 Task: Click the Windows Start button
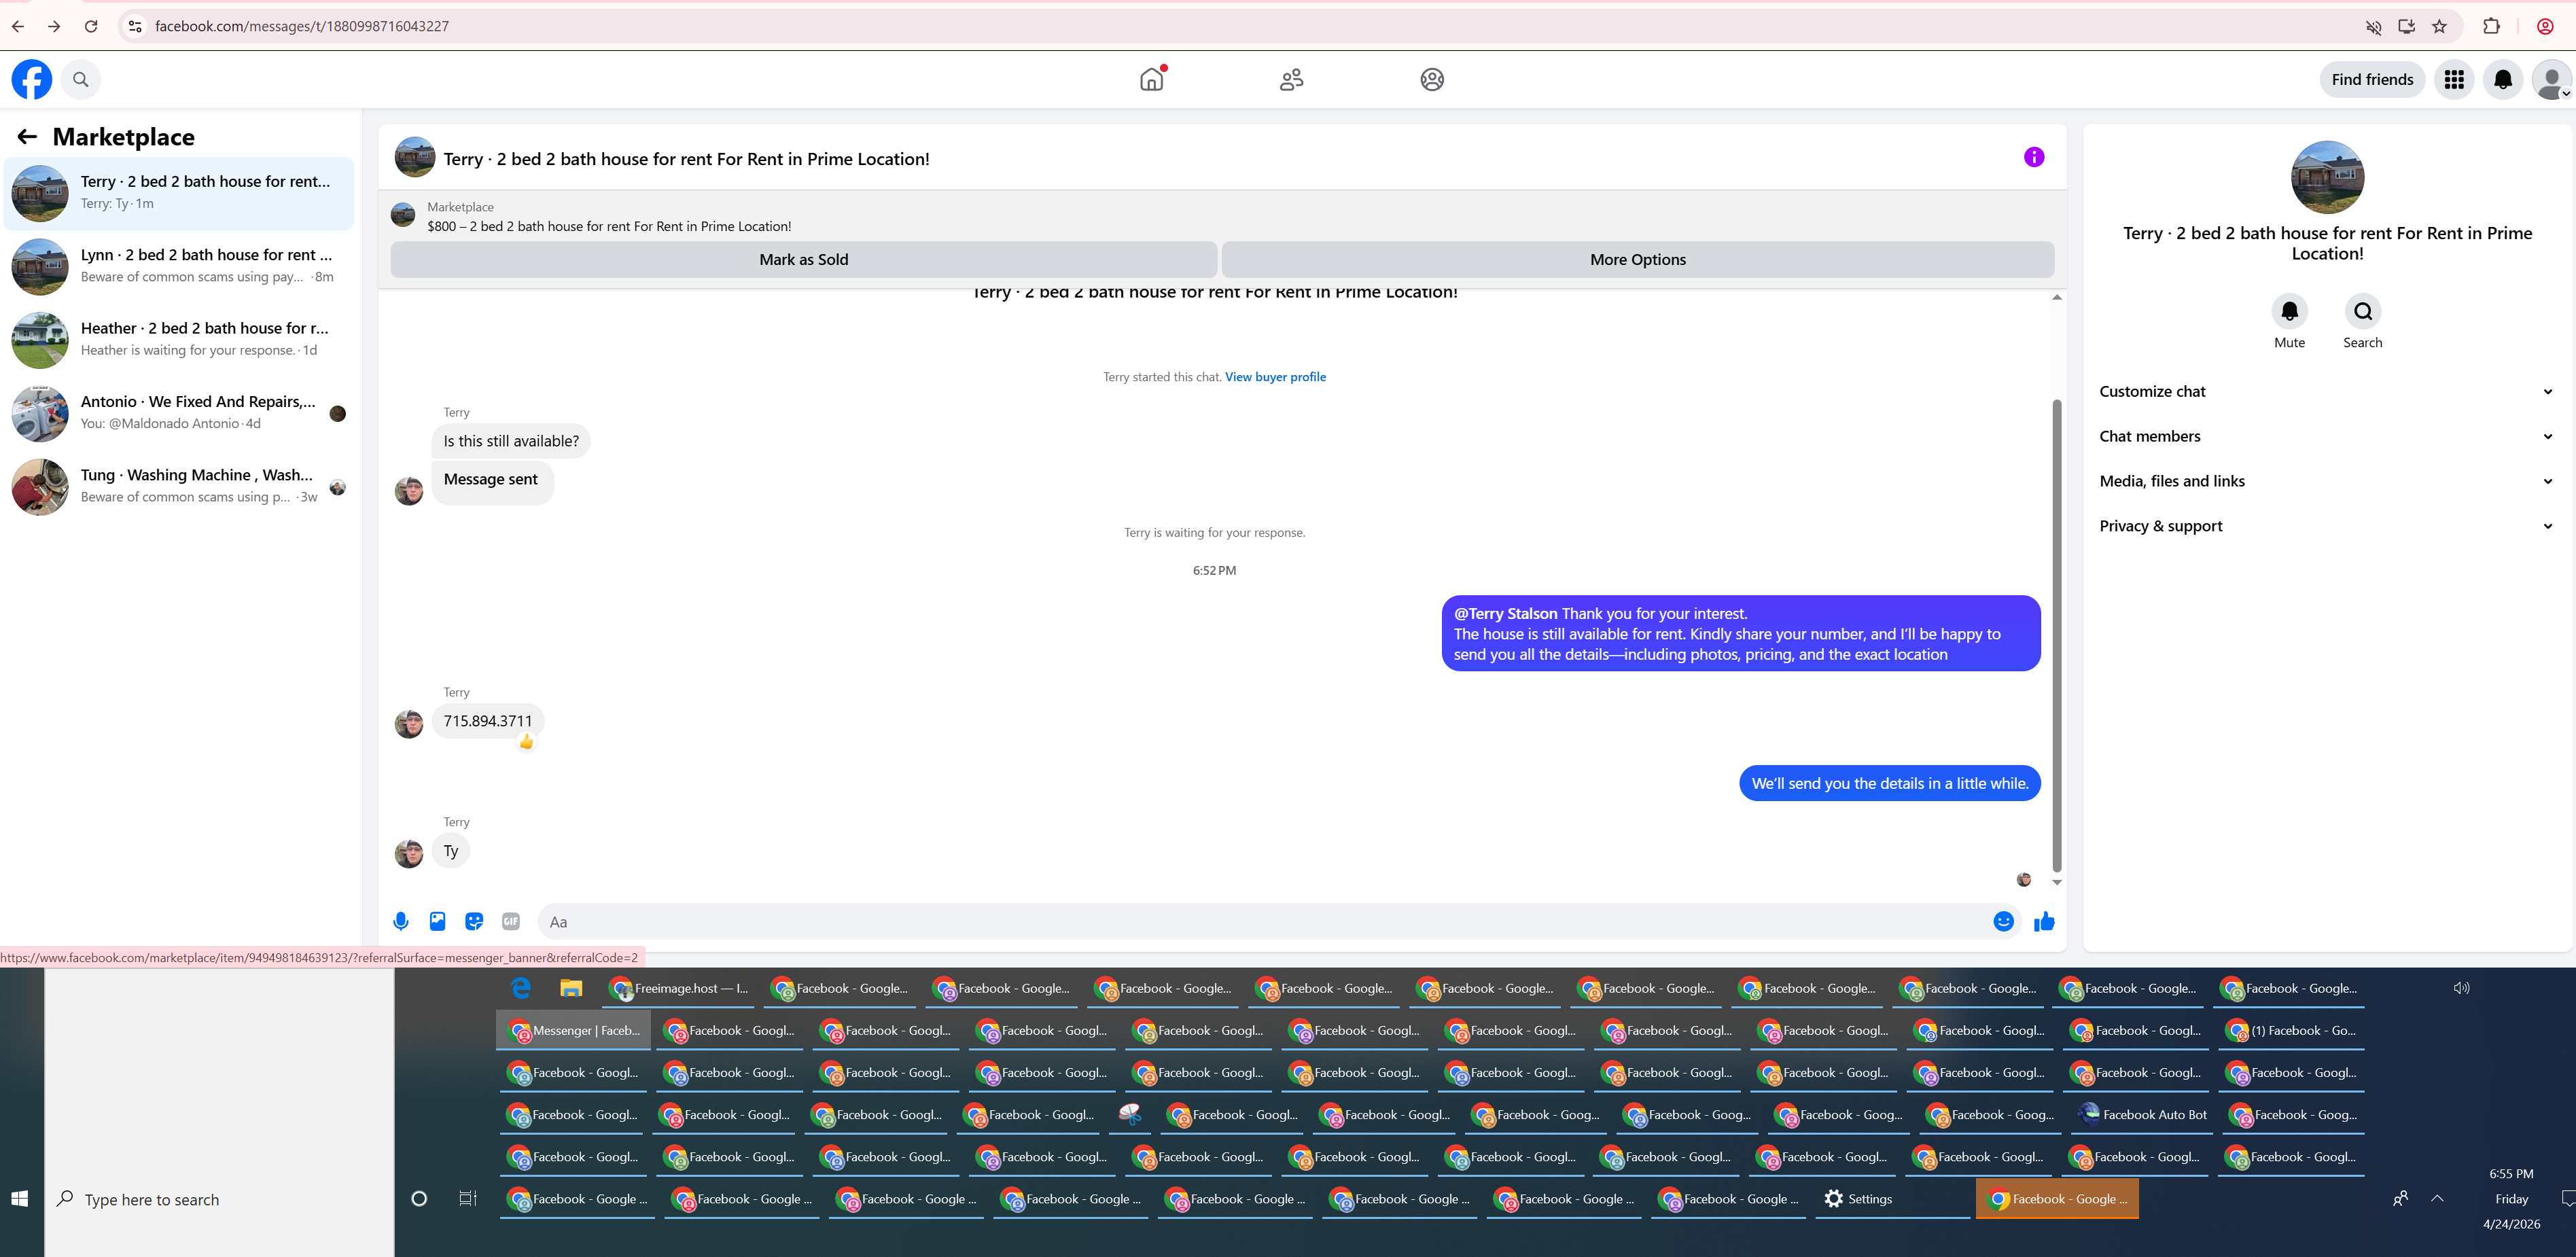(20, 1198)
